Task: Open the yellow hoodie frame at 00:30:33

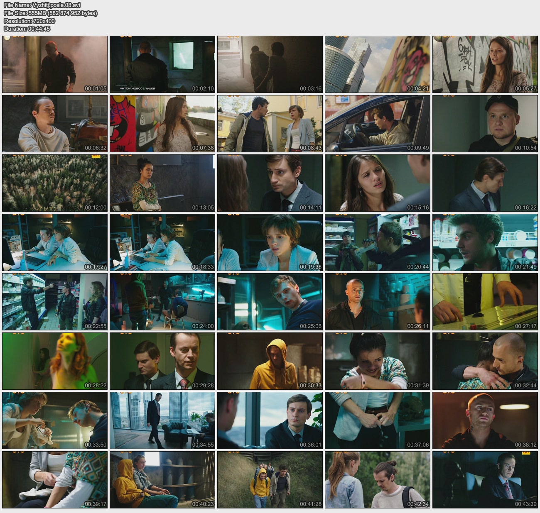Action: click(270, 361)
